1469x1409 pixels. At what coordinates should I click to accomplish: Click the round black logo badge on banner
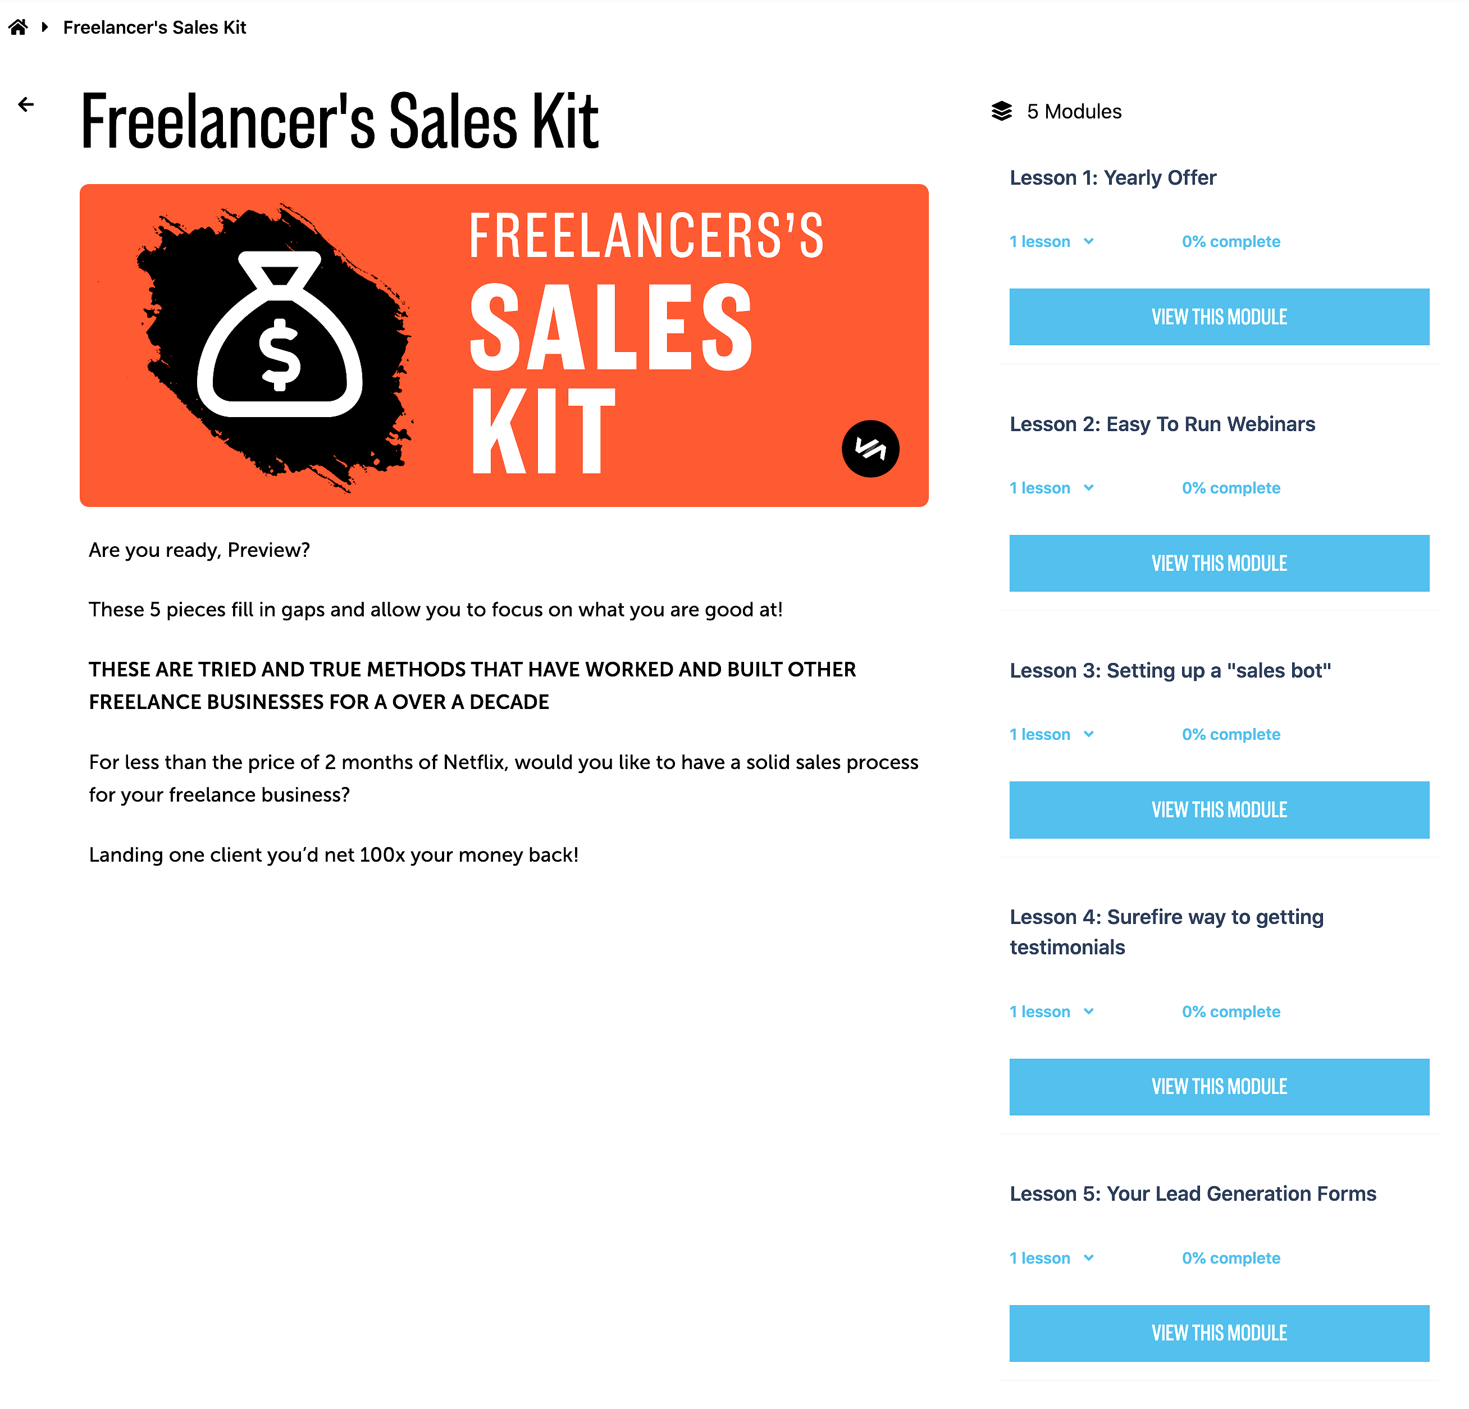[x=870, y=449]
